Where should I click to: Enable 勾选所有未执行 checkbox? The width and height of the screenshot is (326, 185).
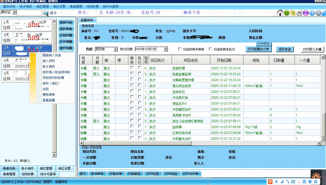tap(211, 49)
